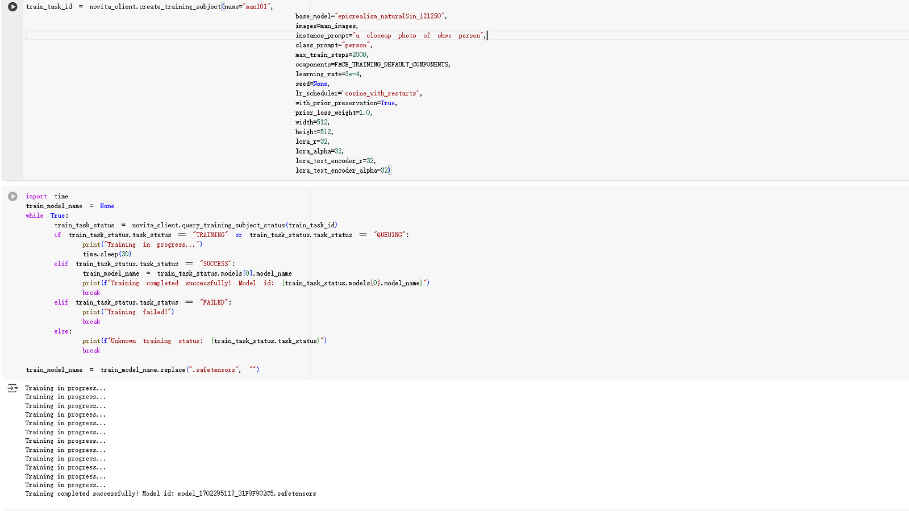Click the lora_text_encoder_alpha=32 line
This screenshot has width=909, height=511.
pyautogui.click(x=343, y=171)
